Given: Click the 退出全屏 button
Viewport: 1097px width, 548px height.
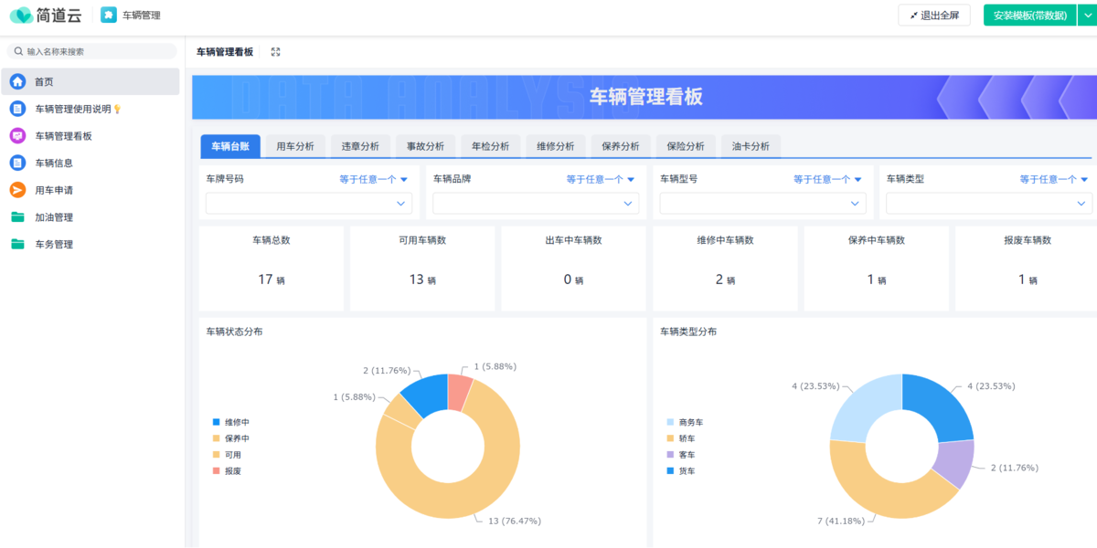Looking at the screenshot, I should point(933,16).
